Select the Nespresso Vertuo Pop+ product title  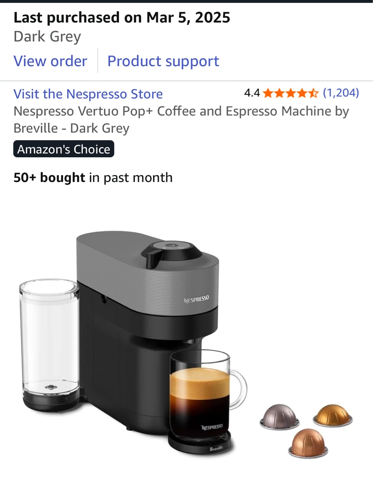[x=181, y=119]
